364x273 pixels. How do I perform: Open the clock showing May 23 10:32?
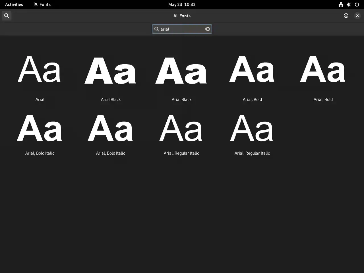click(x=182, y=4)
